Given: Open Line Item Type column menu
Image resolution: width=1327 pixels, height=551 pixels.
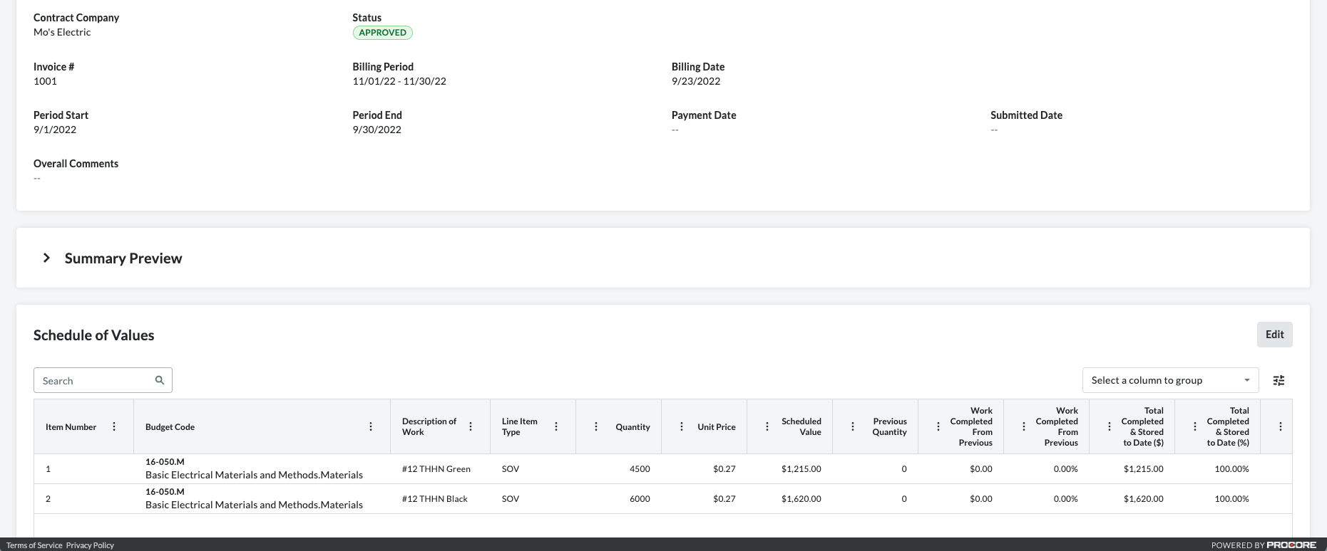Looking at the screenshot, I should point(556,427).
